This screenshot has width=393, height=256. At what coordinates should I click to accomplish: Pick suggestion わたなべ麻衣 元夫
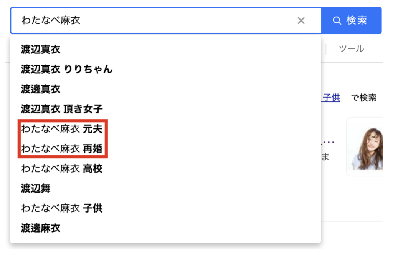[x=165, y=129]
